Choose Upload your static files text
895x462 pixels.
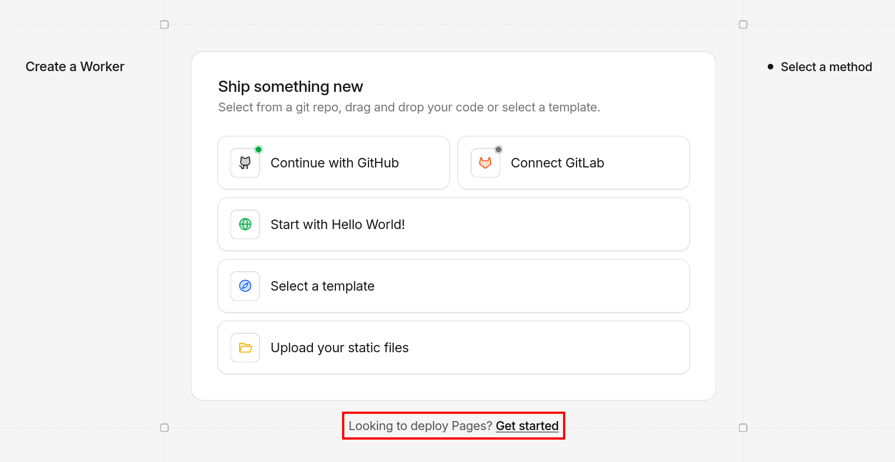click(x=339, y=348)
